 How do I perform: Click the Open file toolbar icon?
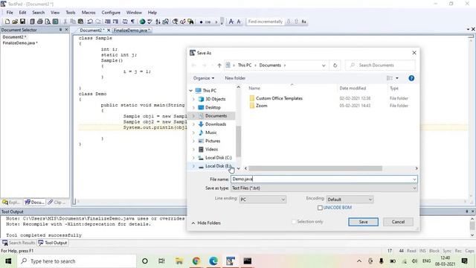point(15,22)
